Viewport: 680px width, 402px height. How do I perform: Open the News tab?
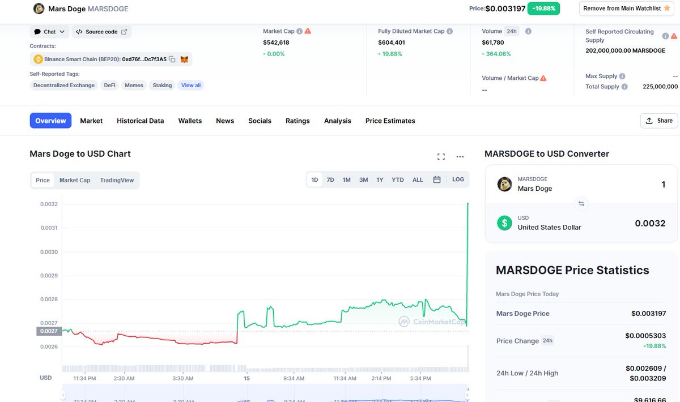(x=225, y=121)
